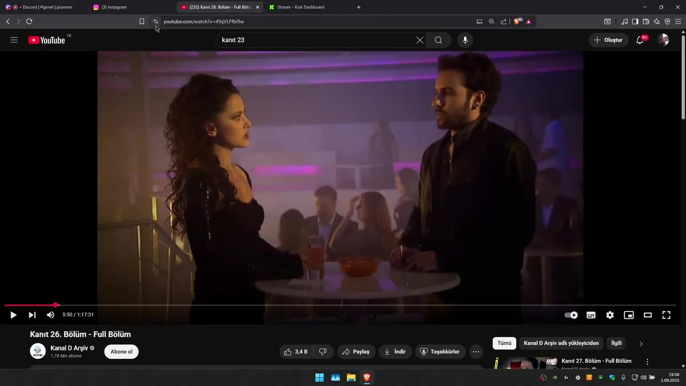
Task: Skip to the next video
Action: (x=32, y=315)
